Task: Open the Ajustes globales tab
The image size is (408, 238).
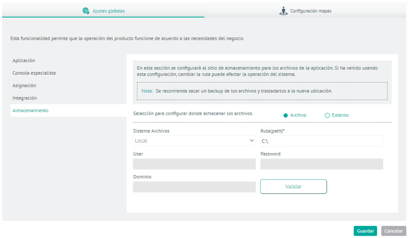Action: point(103,10)
